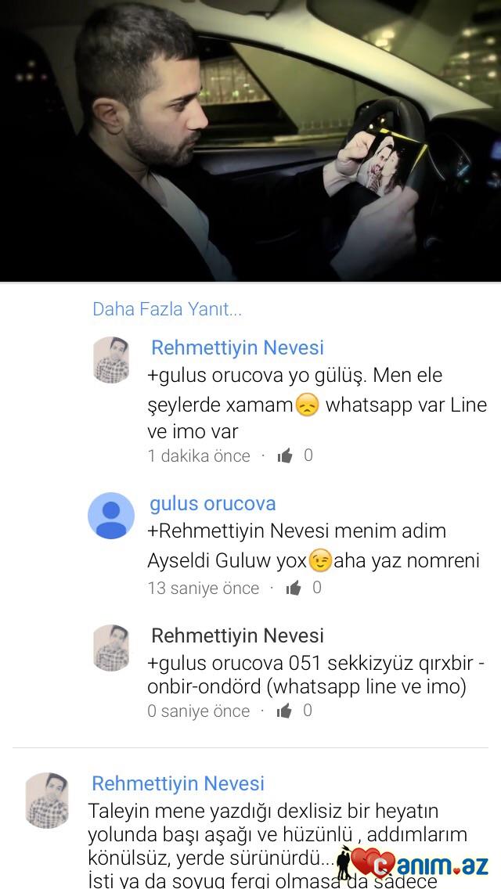Expand Daha Fazla Yanıt replies
501x889 pixels.
(167, 309)
